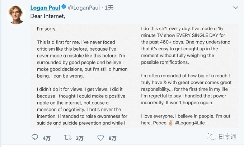Screen dimensions: 244x147
Task: Click the peace sign emoji in the apology
Action: (x=170, y=123)
